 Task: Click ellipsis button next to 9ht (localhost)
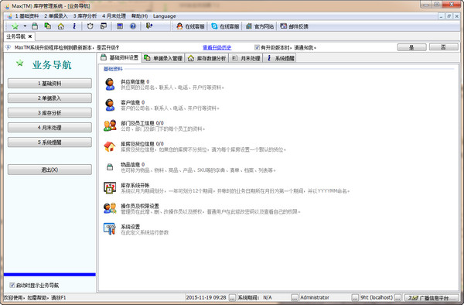398,297
